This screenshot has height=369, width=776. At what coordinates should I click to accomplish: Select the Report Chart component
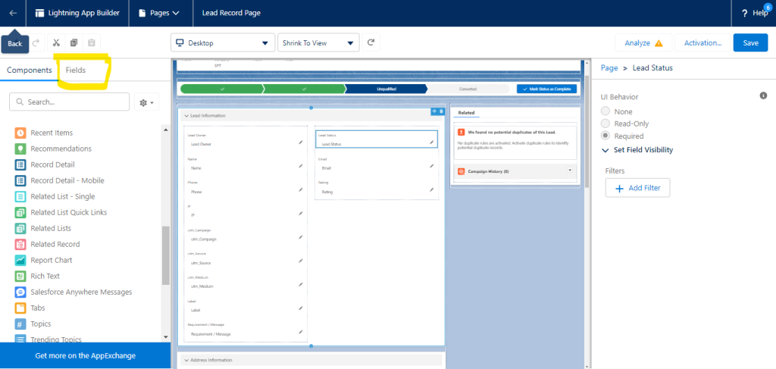click(x=51, y=260)
